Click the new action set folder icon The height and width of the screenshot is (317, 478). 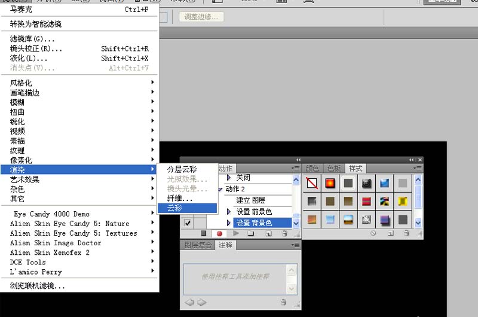[x=251, y=233]
